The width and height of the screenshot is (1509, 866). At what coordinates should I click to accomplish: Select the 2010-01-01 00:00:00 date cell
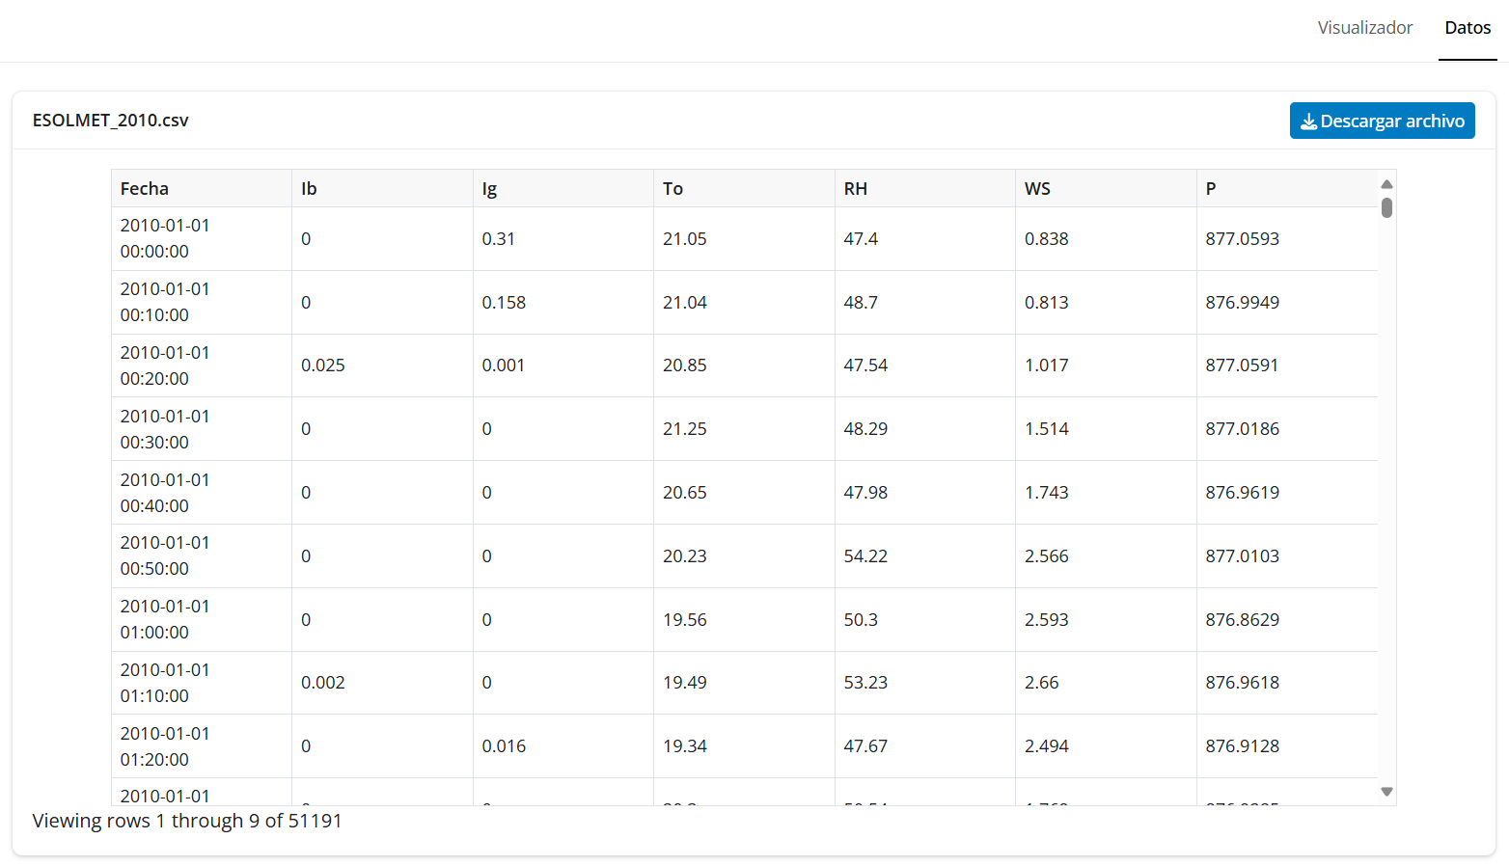coord(165,238)
